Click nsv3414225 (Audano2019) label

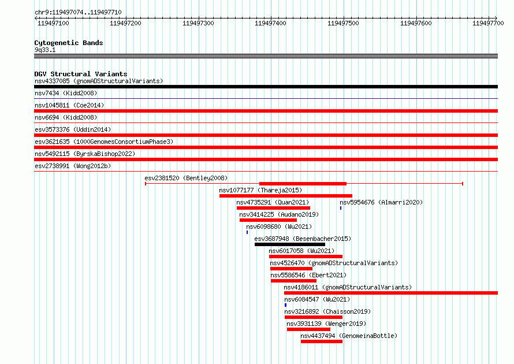tap(279, 214)
